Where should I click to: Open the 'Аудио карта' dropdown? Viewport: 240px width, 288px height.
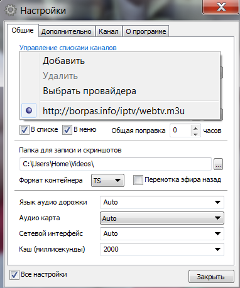click(x=162, y=218)
